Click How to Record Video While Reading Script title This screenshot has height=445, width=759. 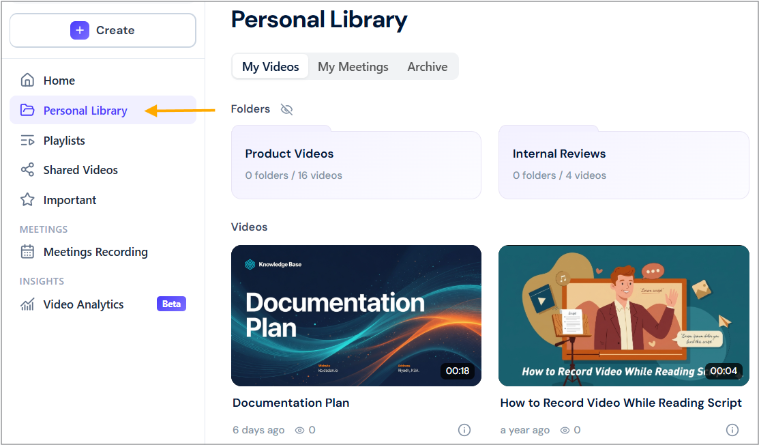(621, 403)
